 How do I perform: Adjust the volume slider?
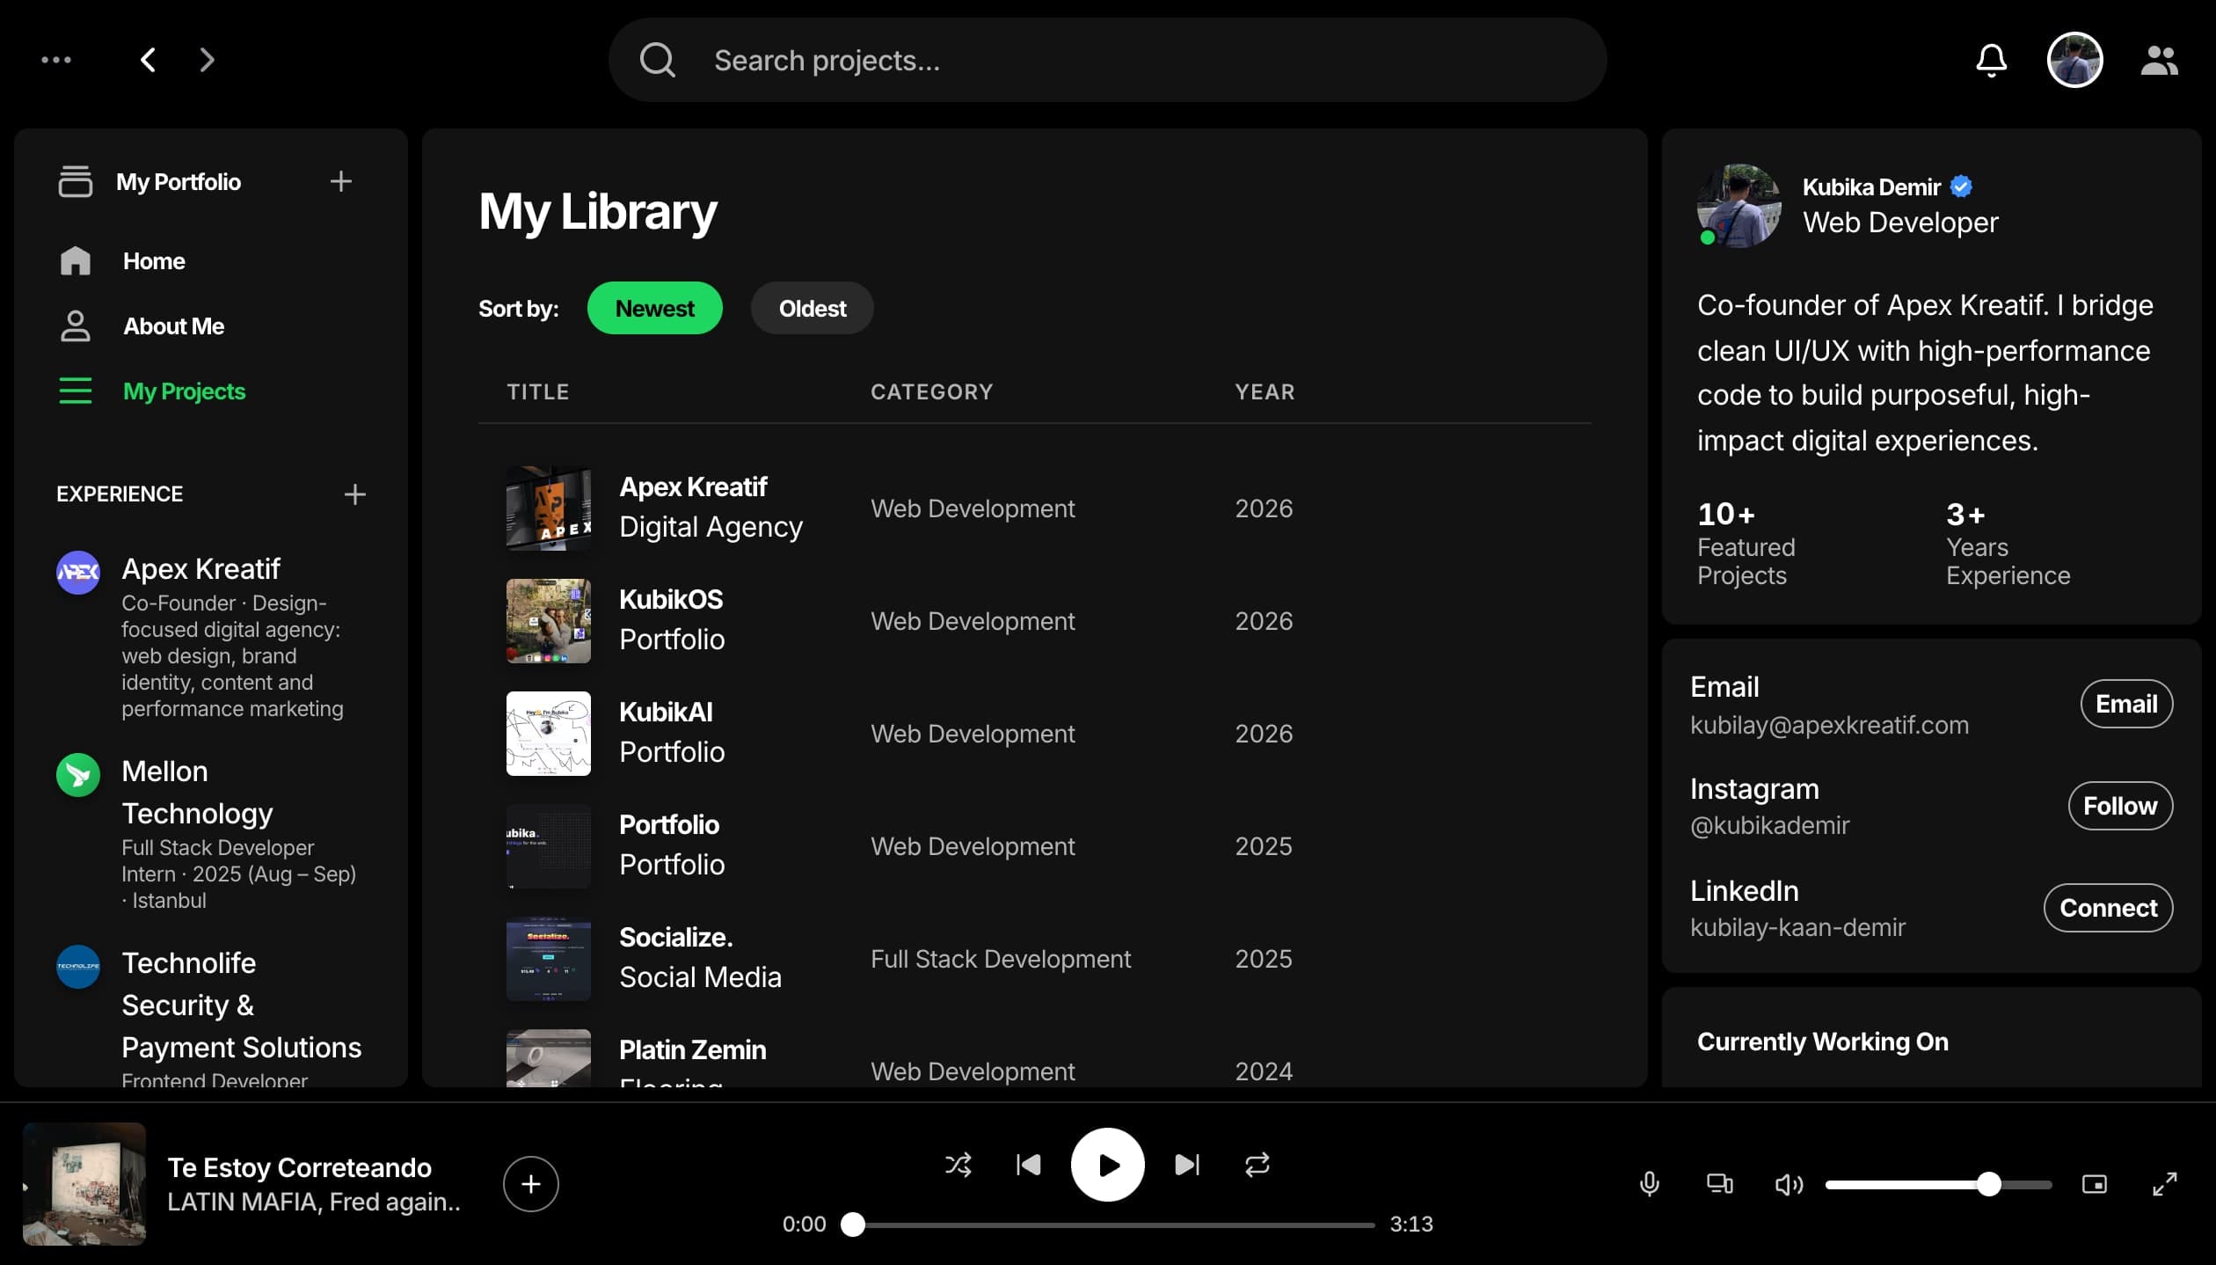point(1938,1184)
